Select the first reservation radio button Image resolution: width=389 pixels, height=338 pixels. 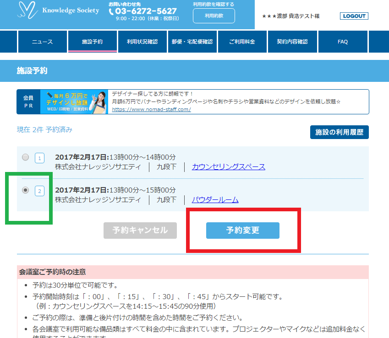coord(26,157)
